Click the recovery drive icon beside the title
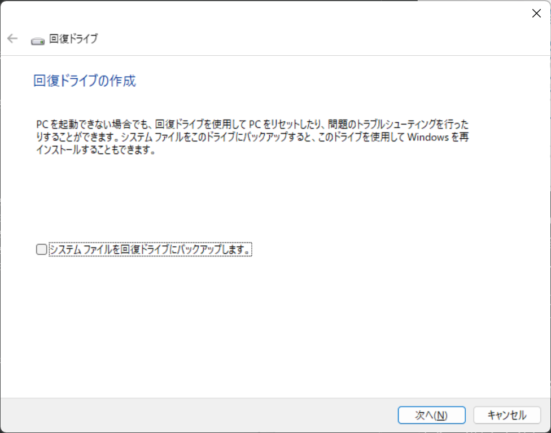This screenshot has height=433, width=551. 37,39
